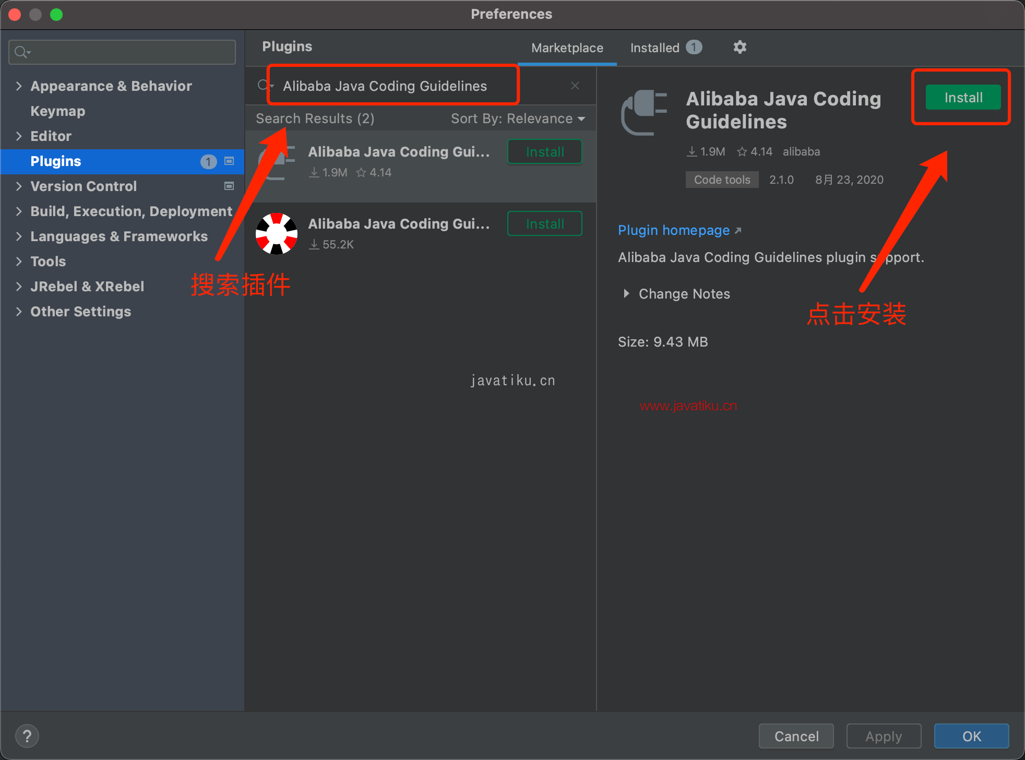Image resolution: width=1025 pixels, height=760 pixels.
Task: Open the plugins gear settings icon
Action: coord(740,47)
